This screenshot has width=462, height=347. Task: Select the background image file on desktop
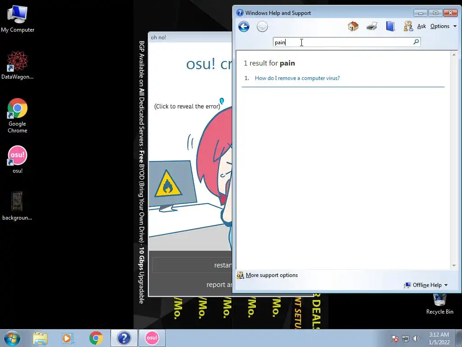tap(17, 206)
